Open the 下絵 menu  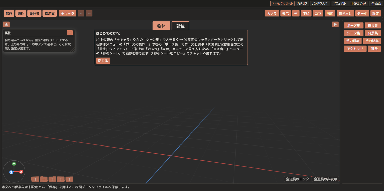tap(306, 14)
